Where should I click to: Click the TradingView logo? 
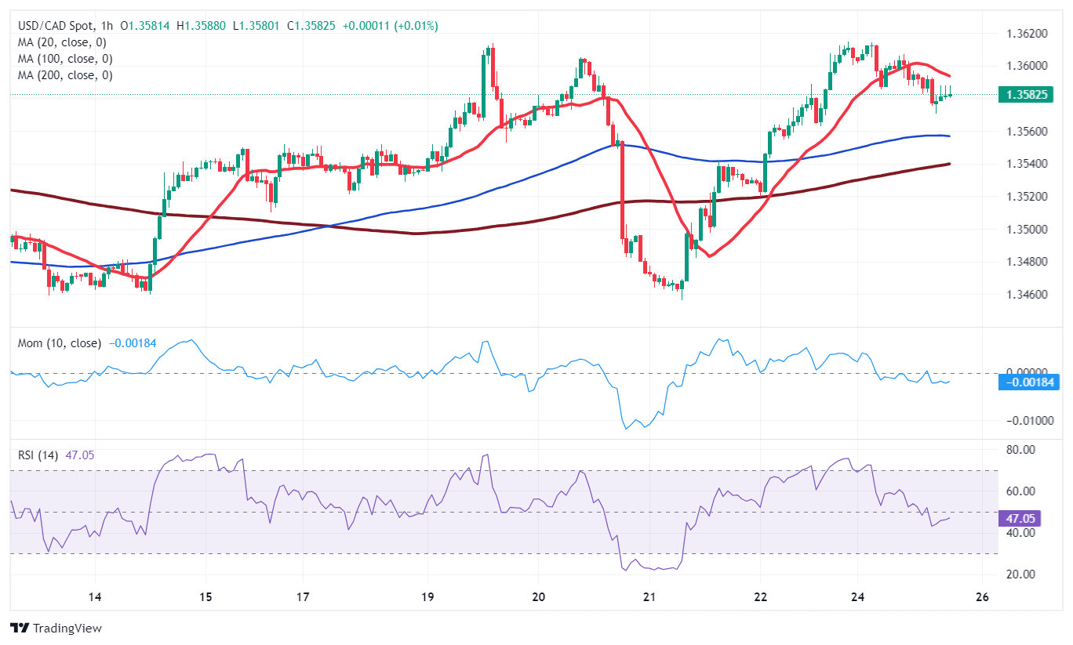coord(56,628)
